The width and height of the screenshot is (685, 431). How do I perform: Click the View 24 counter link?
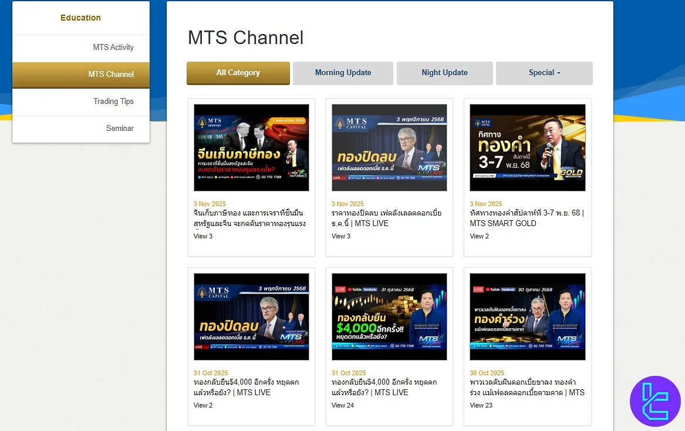[x=343, y=405]
